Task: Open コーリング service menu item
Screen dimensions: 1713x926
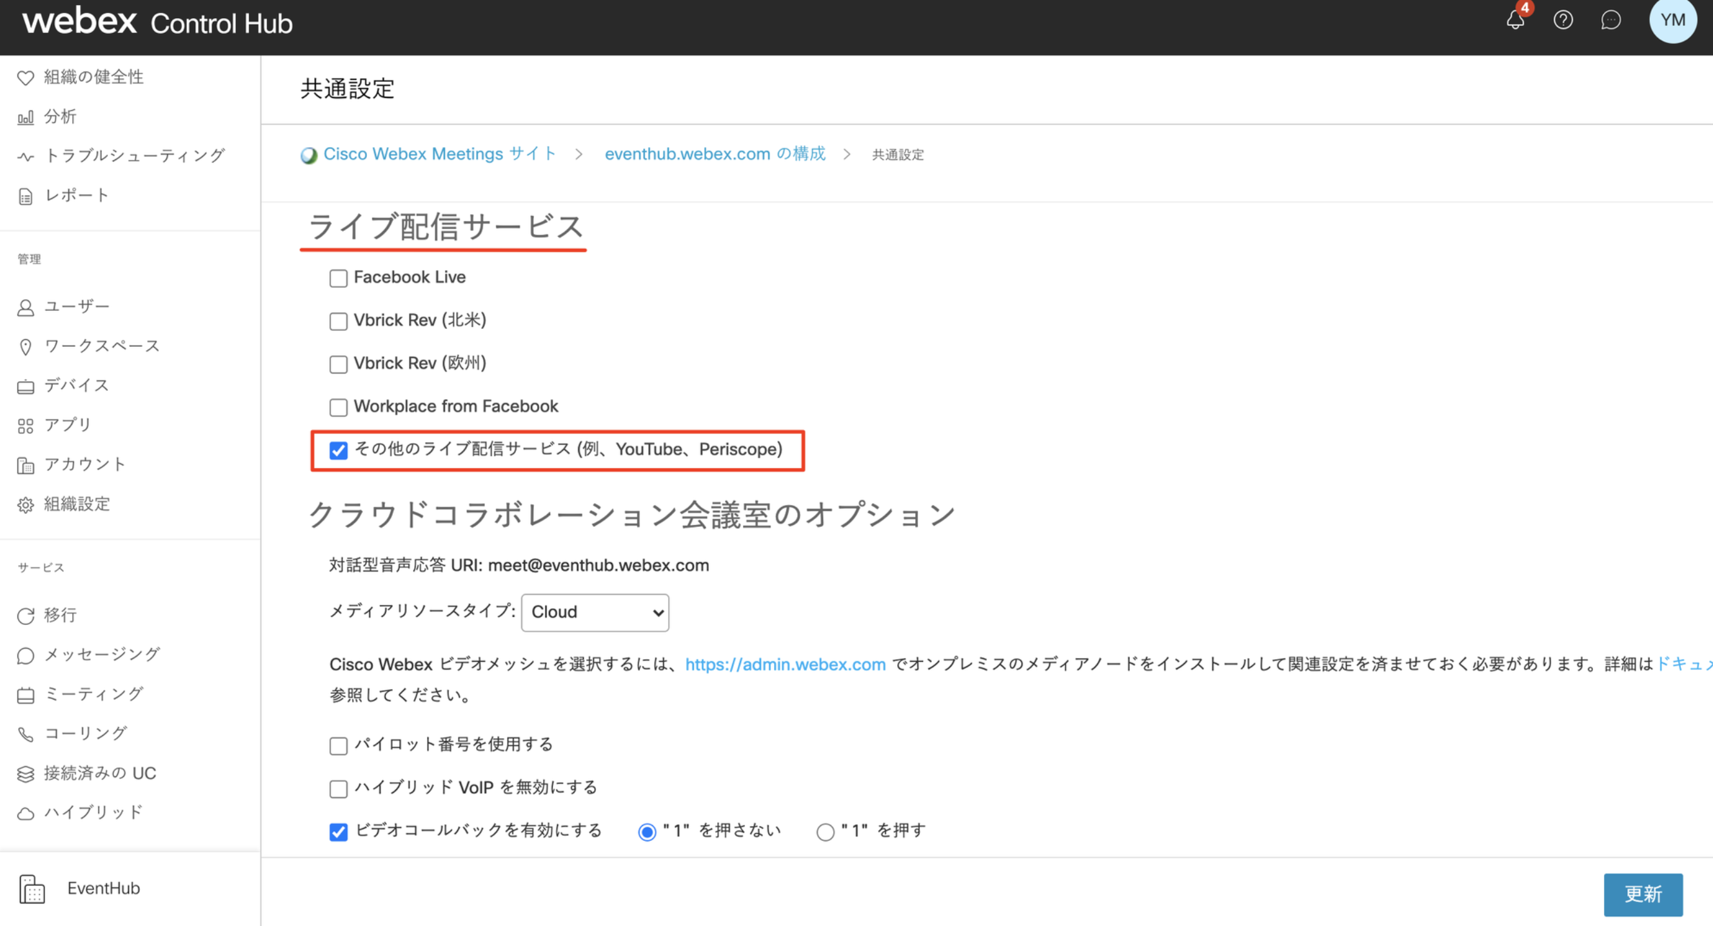Action: (x=85, y=733)
